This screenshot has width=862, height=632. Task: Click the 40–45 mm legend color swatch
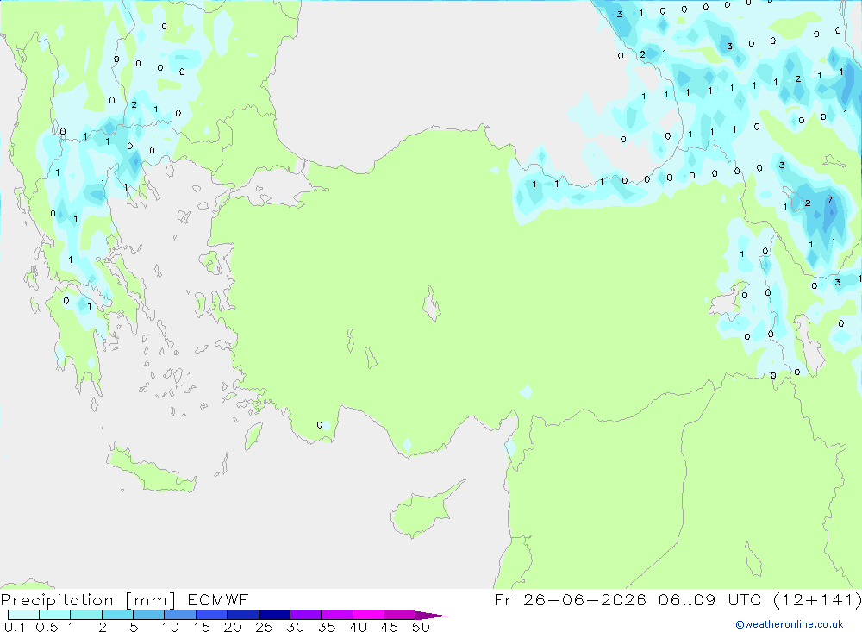pos(368,615)
